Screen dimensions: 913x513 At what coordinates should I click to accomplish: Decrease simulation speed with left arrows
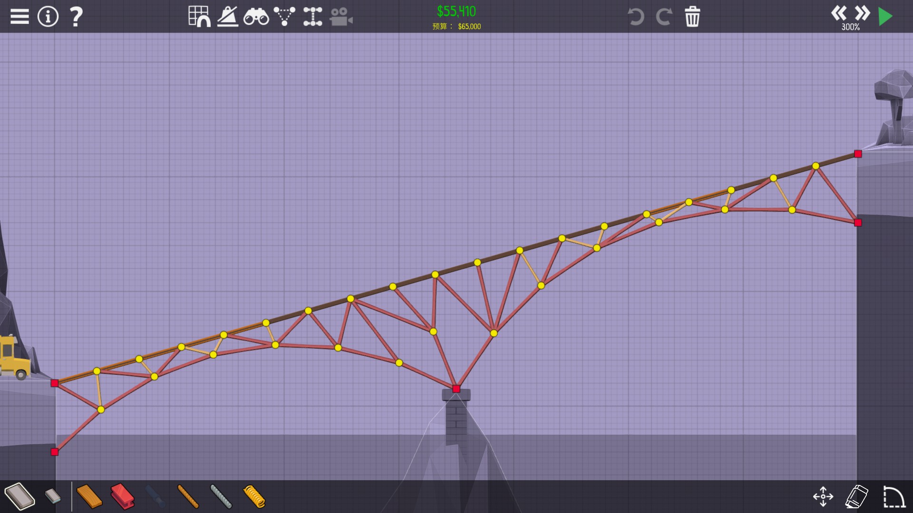pyautogui.click(x=839, y=13)
